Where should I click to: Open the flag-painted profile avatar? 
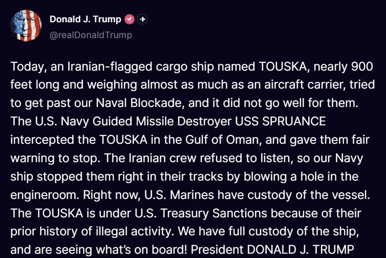pyautogui.click(x=26, y=26)
